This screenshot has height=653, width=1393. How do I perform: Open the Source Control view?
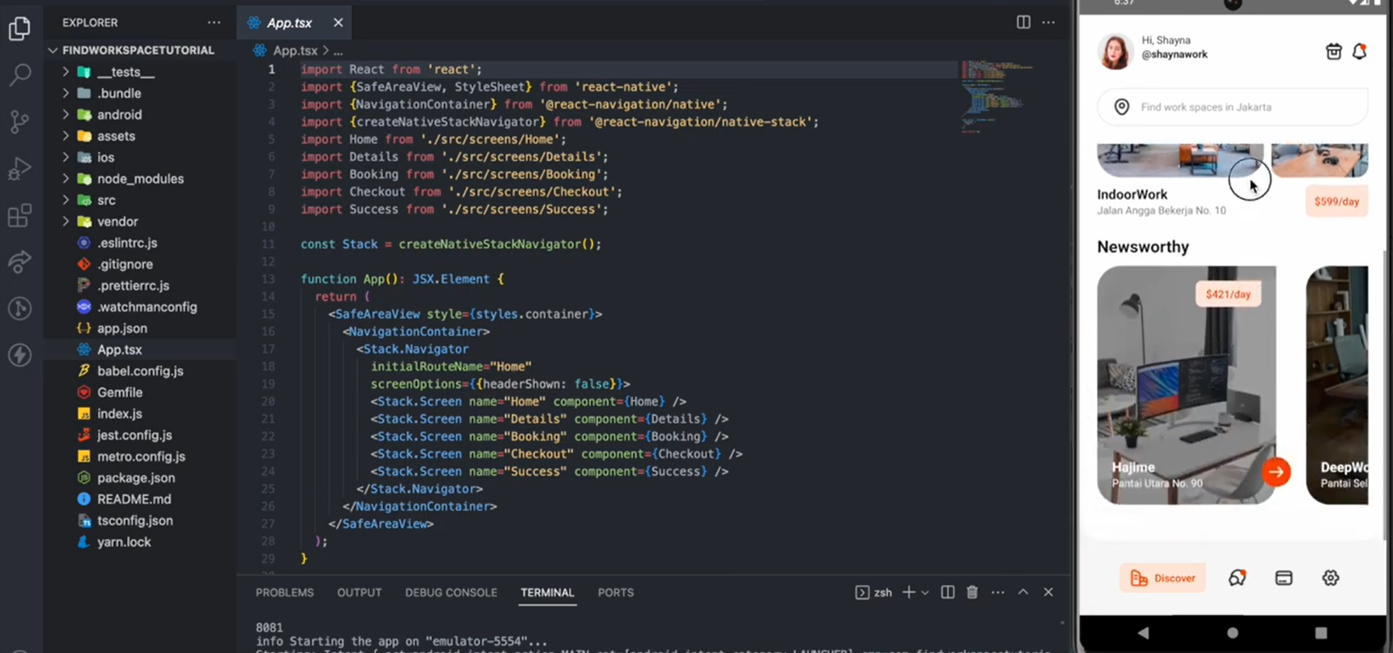click(x=19, y=122)
